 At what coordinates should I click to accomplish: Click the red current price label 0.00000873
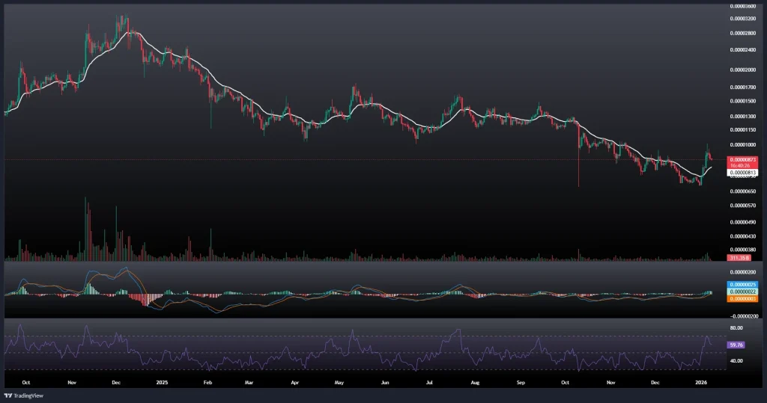point(743,159)
